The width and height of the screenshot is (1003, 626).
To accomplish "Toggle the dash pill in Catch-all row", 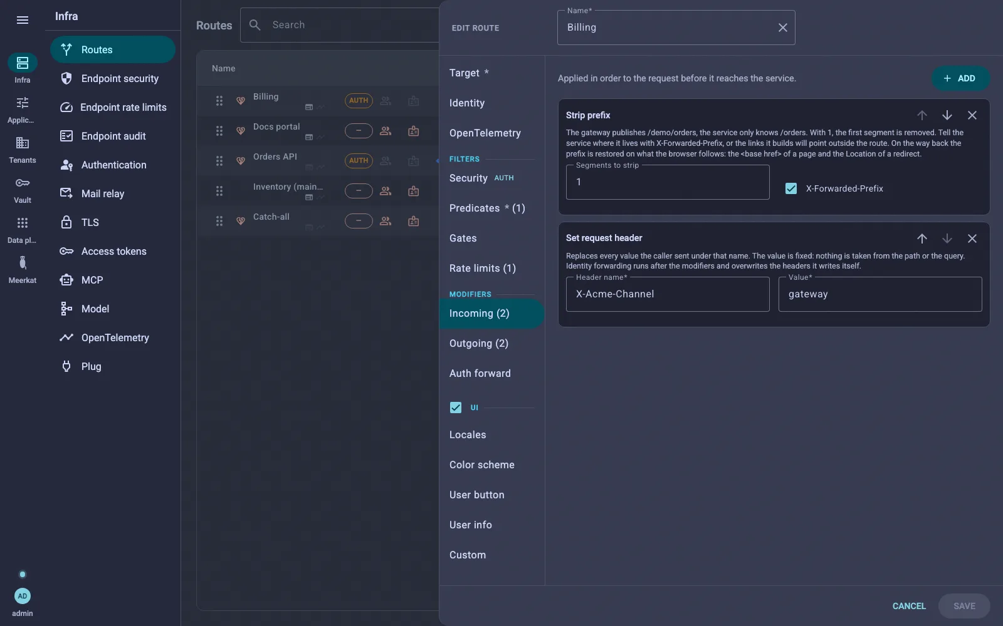I will [359, 221].
